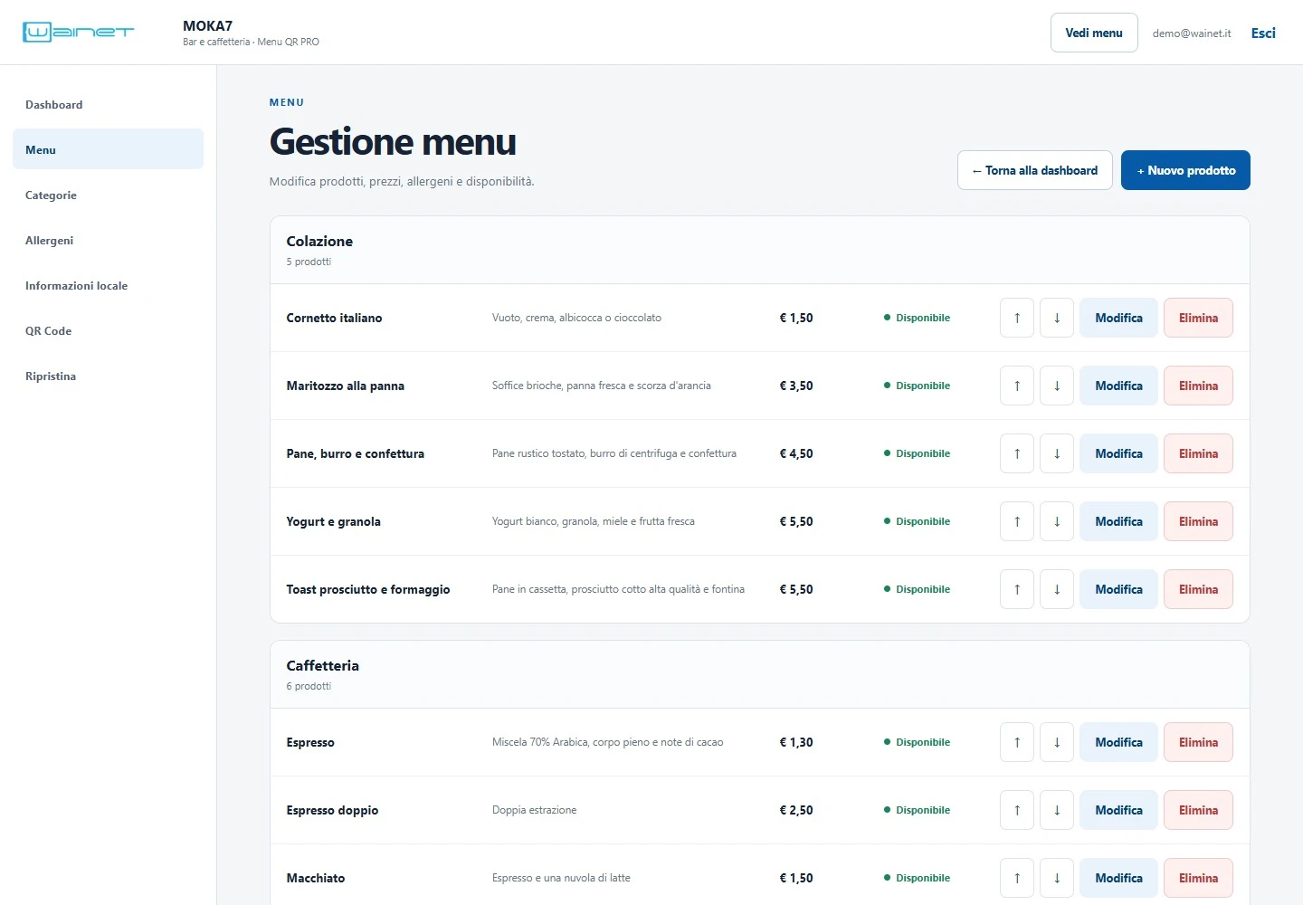
Task: Delete Pane, burro e confettura
Action: [x=1198, y=453]
